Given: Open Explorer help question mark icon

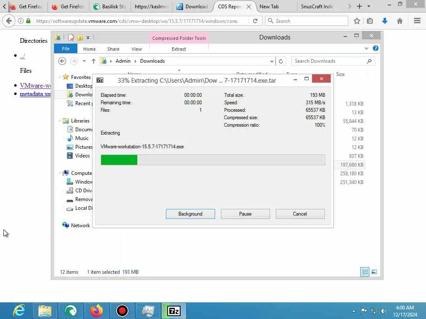Looking at the screenshot, I should pyautogui.click(x=376, y=48).
